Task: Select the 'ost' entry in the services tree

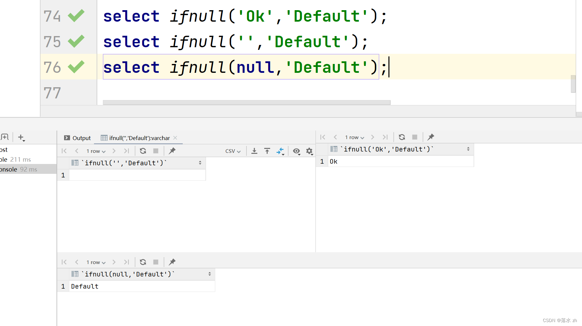Action: coord(28,150)
